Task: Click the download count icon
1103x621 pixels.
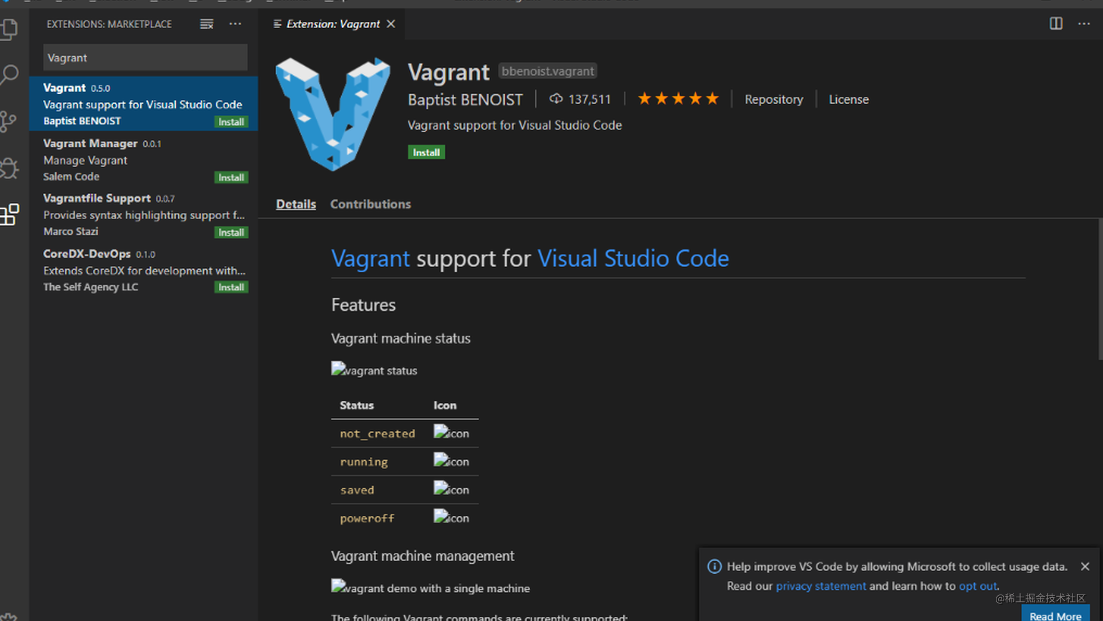Action: click(x=556, y=99)
